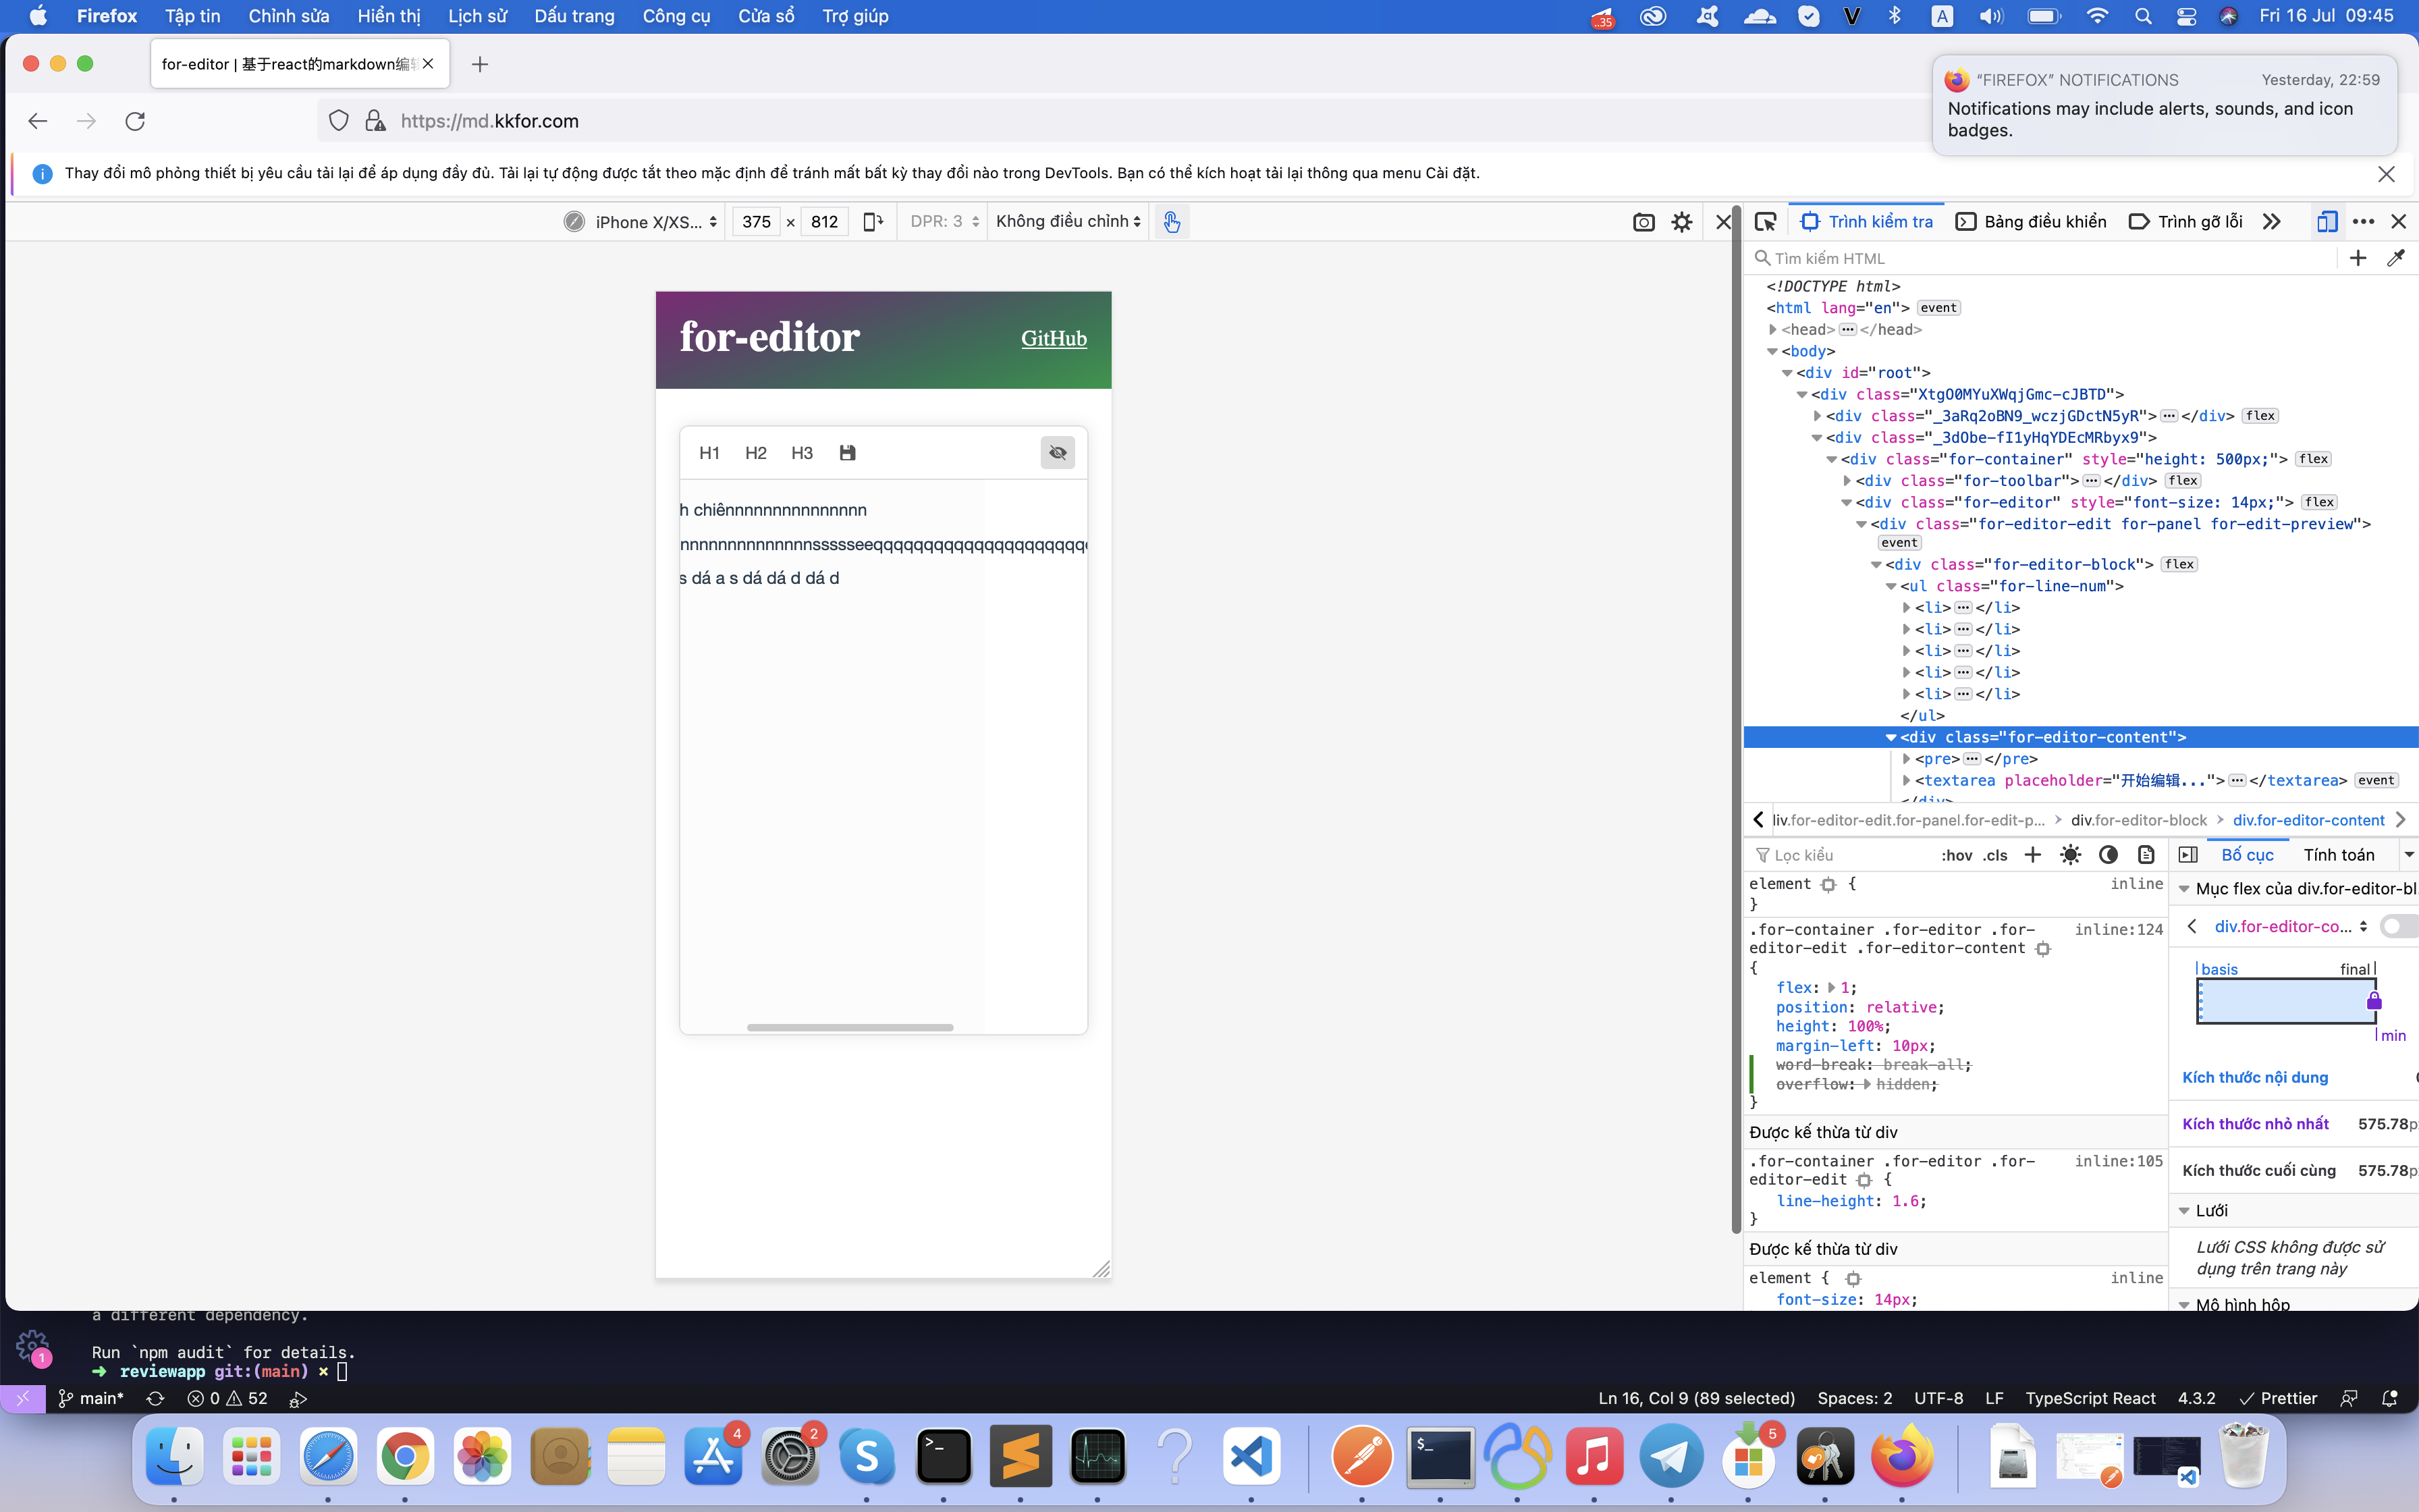The width and height of the screenshot is (2419, 1512).
Task: Toggle dark color scheme simulation
Action: click(x=2108, y=855)
